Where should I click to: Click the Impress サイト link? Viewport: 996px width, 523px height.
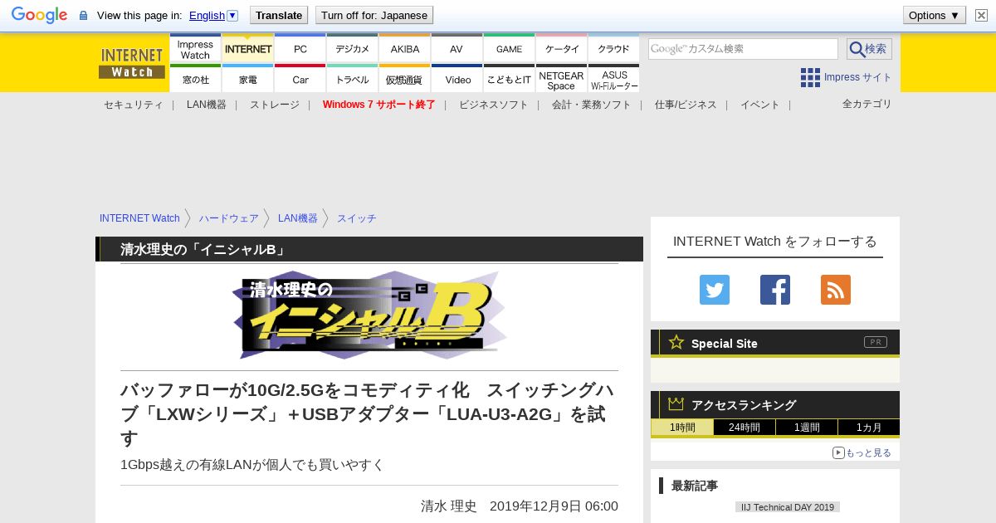coord(857,77)
